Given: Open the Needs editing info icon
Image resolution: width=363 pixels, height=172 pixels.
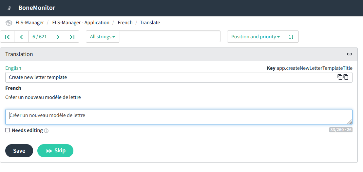Looking at the screenshot, I should click(x=46, y=131).
